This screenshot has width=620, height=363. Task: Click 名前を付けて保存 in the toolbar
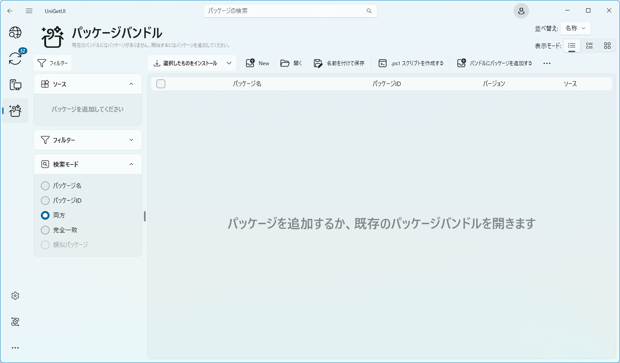tap(339, 63)
